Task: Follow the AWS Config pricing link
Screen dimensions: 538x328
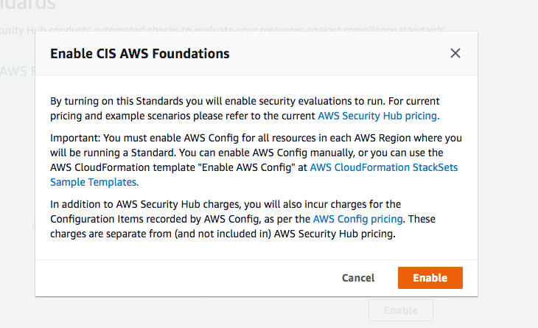Action: coord(357,219)
